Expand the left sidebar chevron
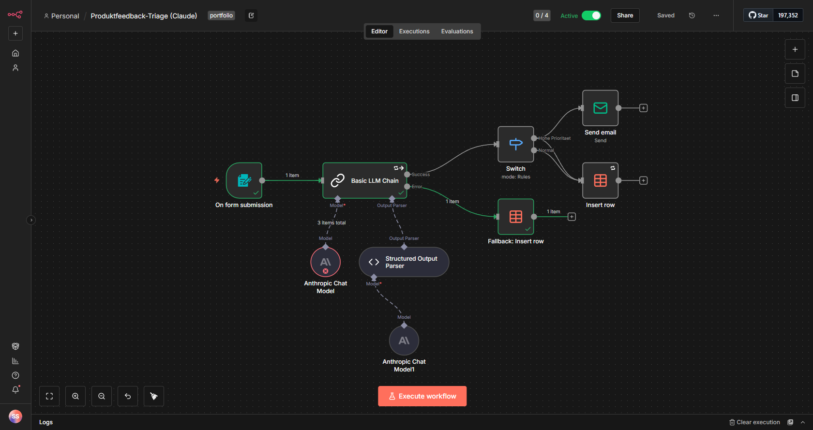Image resolution: width=813 pixels, height=430 pixels. (x=31, y=220)
